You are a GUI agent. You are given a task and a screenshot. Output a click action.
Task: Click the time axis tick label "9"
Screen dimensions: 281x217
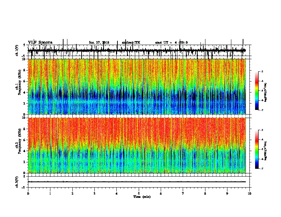pos(227,194)
